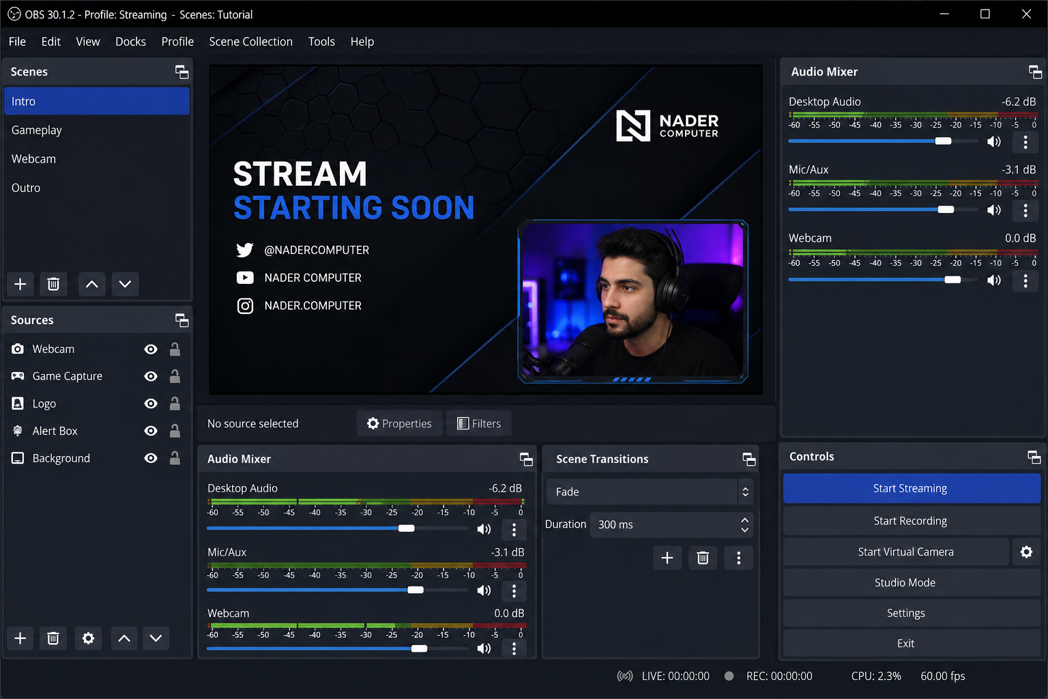This screenshot has height=699, width=1048.
Task: Open the Profile menu
Action: [177, 42]
